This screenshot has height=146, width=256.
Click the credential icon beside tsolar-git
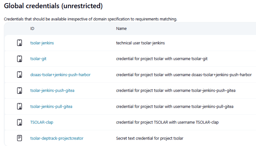click(x=20, y=59)
